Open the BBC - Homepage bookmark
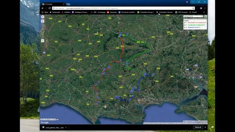Image resolution: width=235 pixels, height=132 pixels. (x=98, y=12)
